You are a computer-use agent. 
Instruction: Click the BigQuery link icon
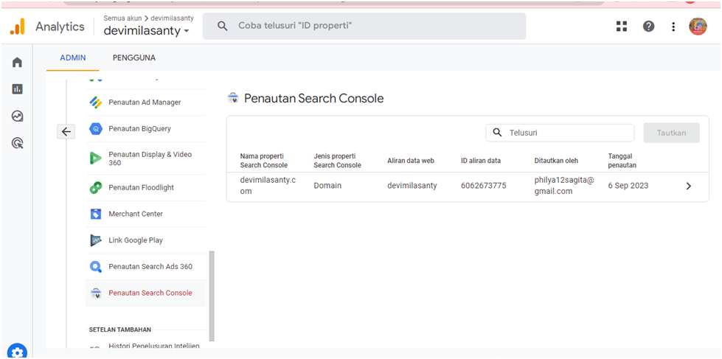[96, 129]
